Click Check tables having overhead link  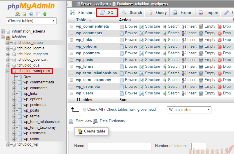pos(131,110)
